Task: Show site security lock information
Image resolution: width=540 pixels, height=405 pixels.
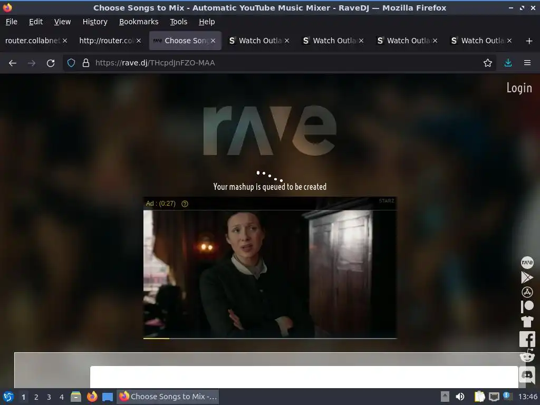Action: pos(86,63)
